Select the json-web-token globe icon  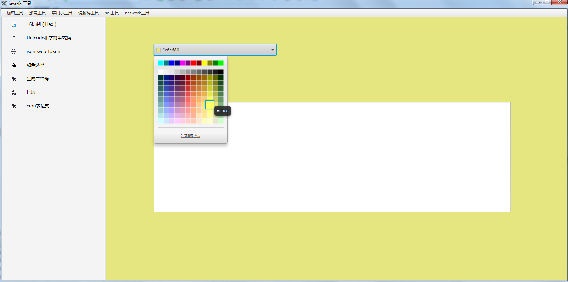click(14, 52)
